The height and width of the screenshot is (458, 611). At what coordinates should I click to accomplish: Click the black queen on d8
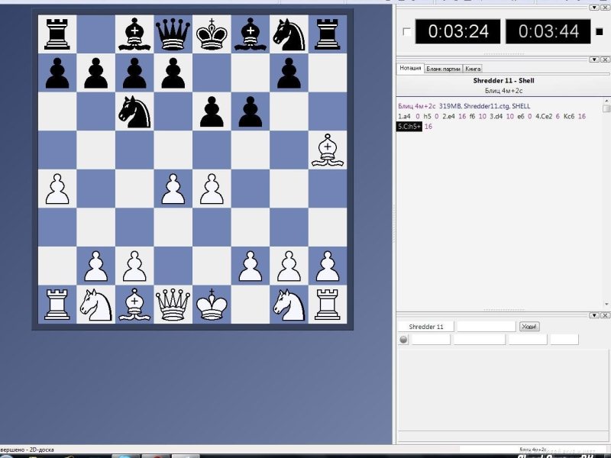coord(173,34)
